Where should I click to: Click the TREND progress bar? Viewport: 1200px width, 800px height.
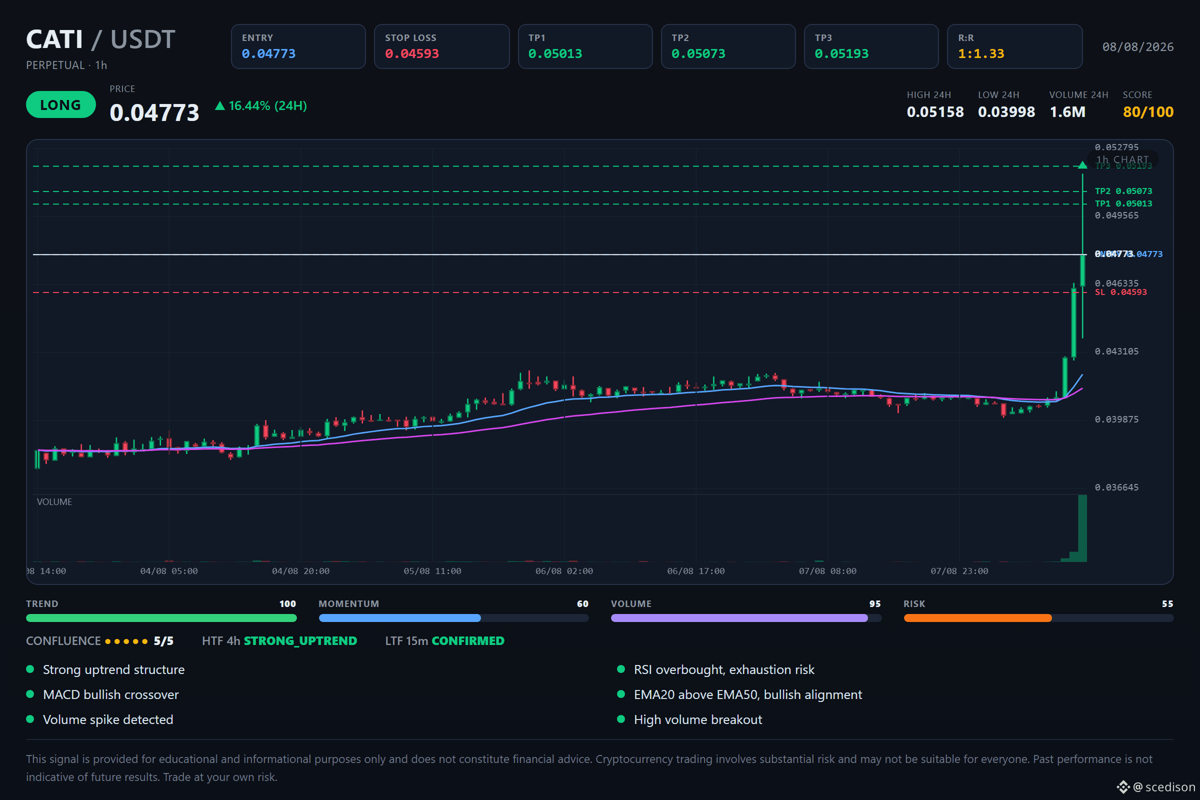coord(161,618)
